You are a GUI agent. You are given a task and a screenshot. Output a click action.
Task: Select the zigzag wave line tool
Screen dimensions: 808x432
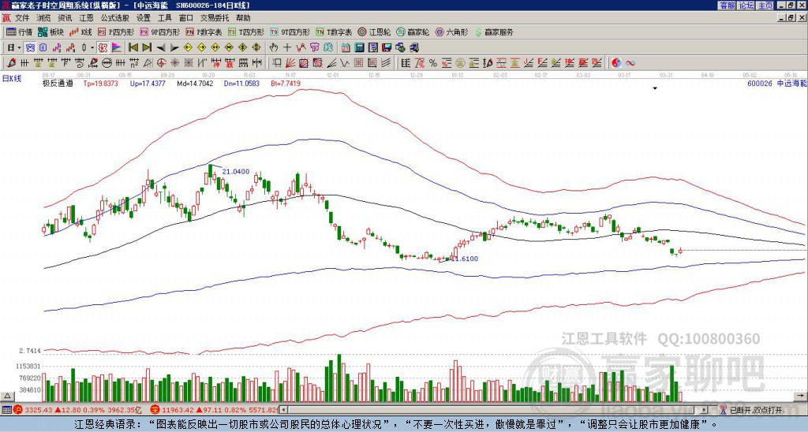[x=344, y=63]
